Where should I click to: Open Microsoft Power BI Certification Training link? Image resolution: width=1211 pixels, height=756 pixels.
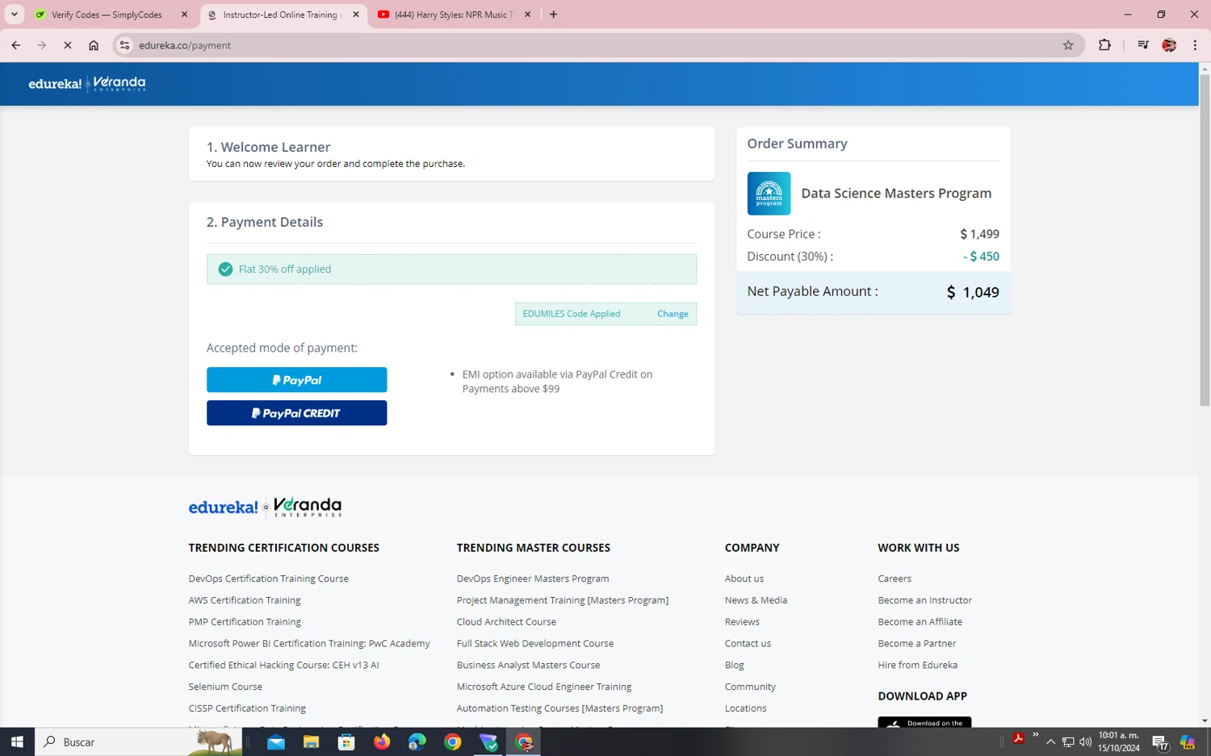[309, 644]
